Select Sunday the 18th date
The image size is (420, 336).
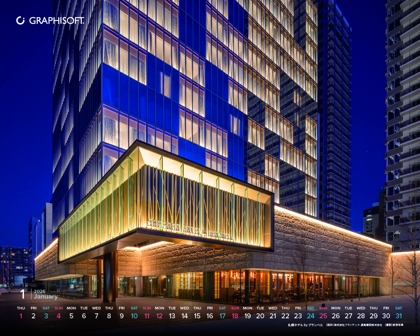point(235,316)
